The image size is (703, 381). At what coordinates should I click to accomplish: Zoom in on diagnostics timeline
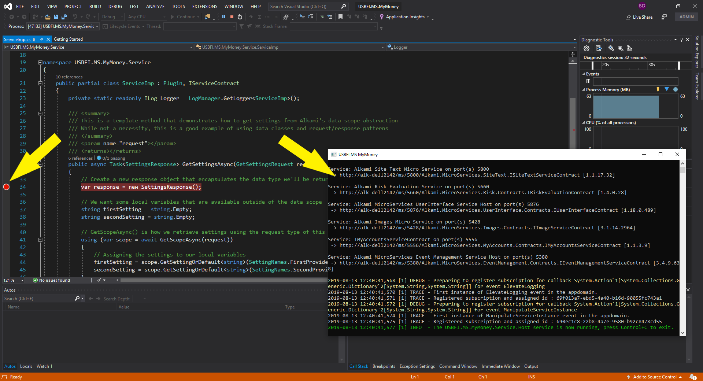click(611, 48)
